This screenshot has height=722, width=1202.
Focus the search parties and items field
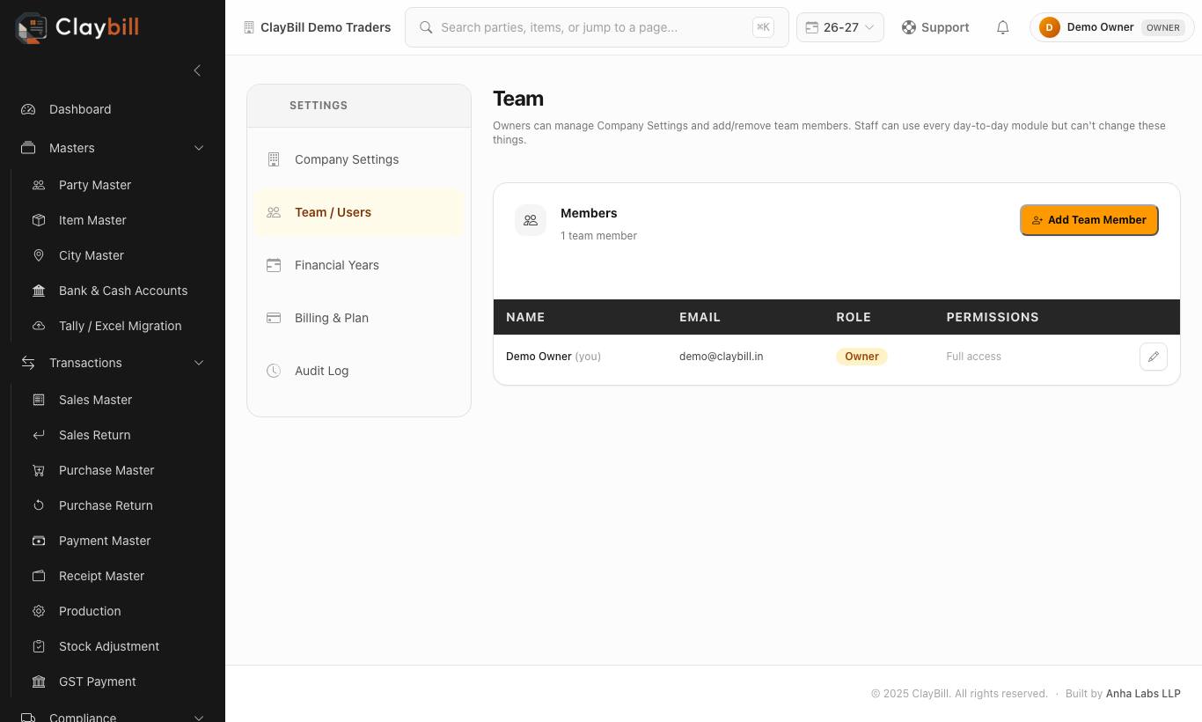(x=597, y=27)
